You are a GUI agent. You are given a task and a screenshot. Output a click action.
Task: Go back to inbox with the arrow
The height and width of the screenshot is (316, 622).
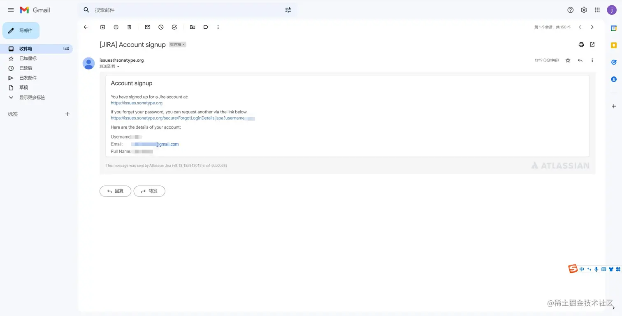point(86,27)
